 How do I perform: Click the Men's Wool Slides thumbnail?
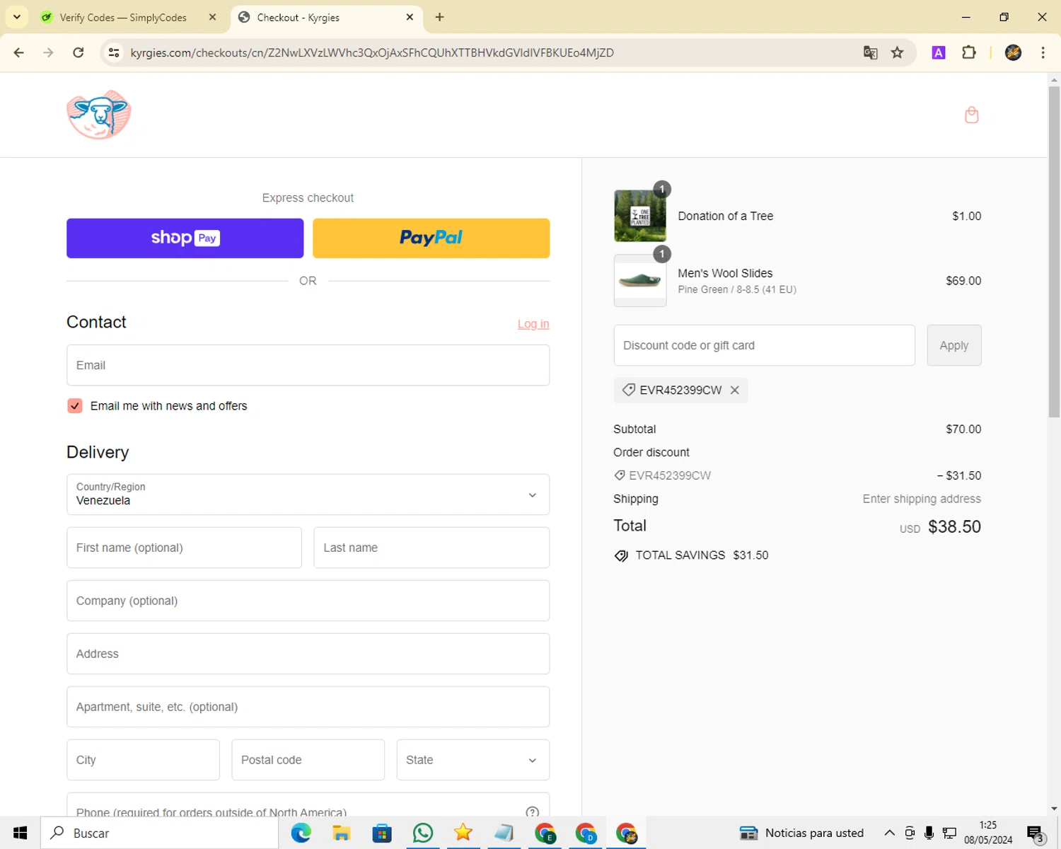tap(640, 280)
